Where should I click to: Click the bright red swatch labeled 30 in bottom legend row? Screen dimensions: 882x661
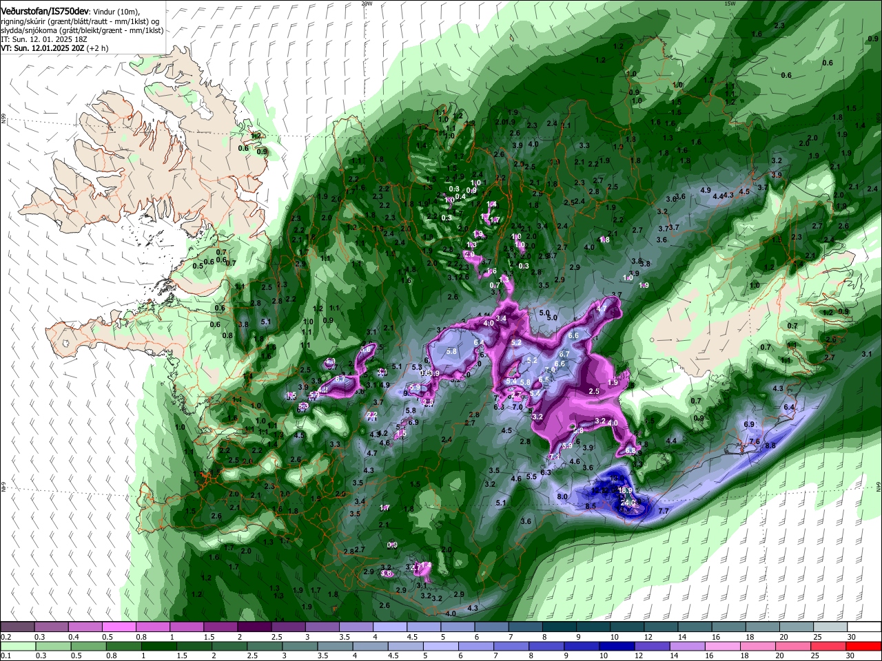click(x=863, y=646)
